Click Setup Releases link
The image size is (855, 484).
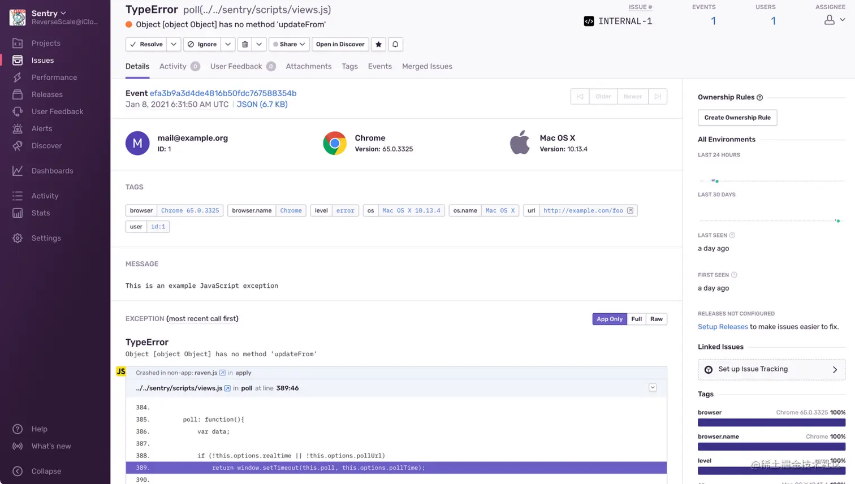point(723,327)
